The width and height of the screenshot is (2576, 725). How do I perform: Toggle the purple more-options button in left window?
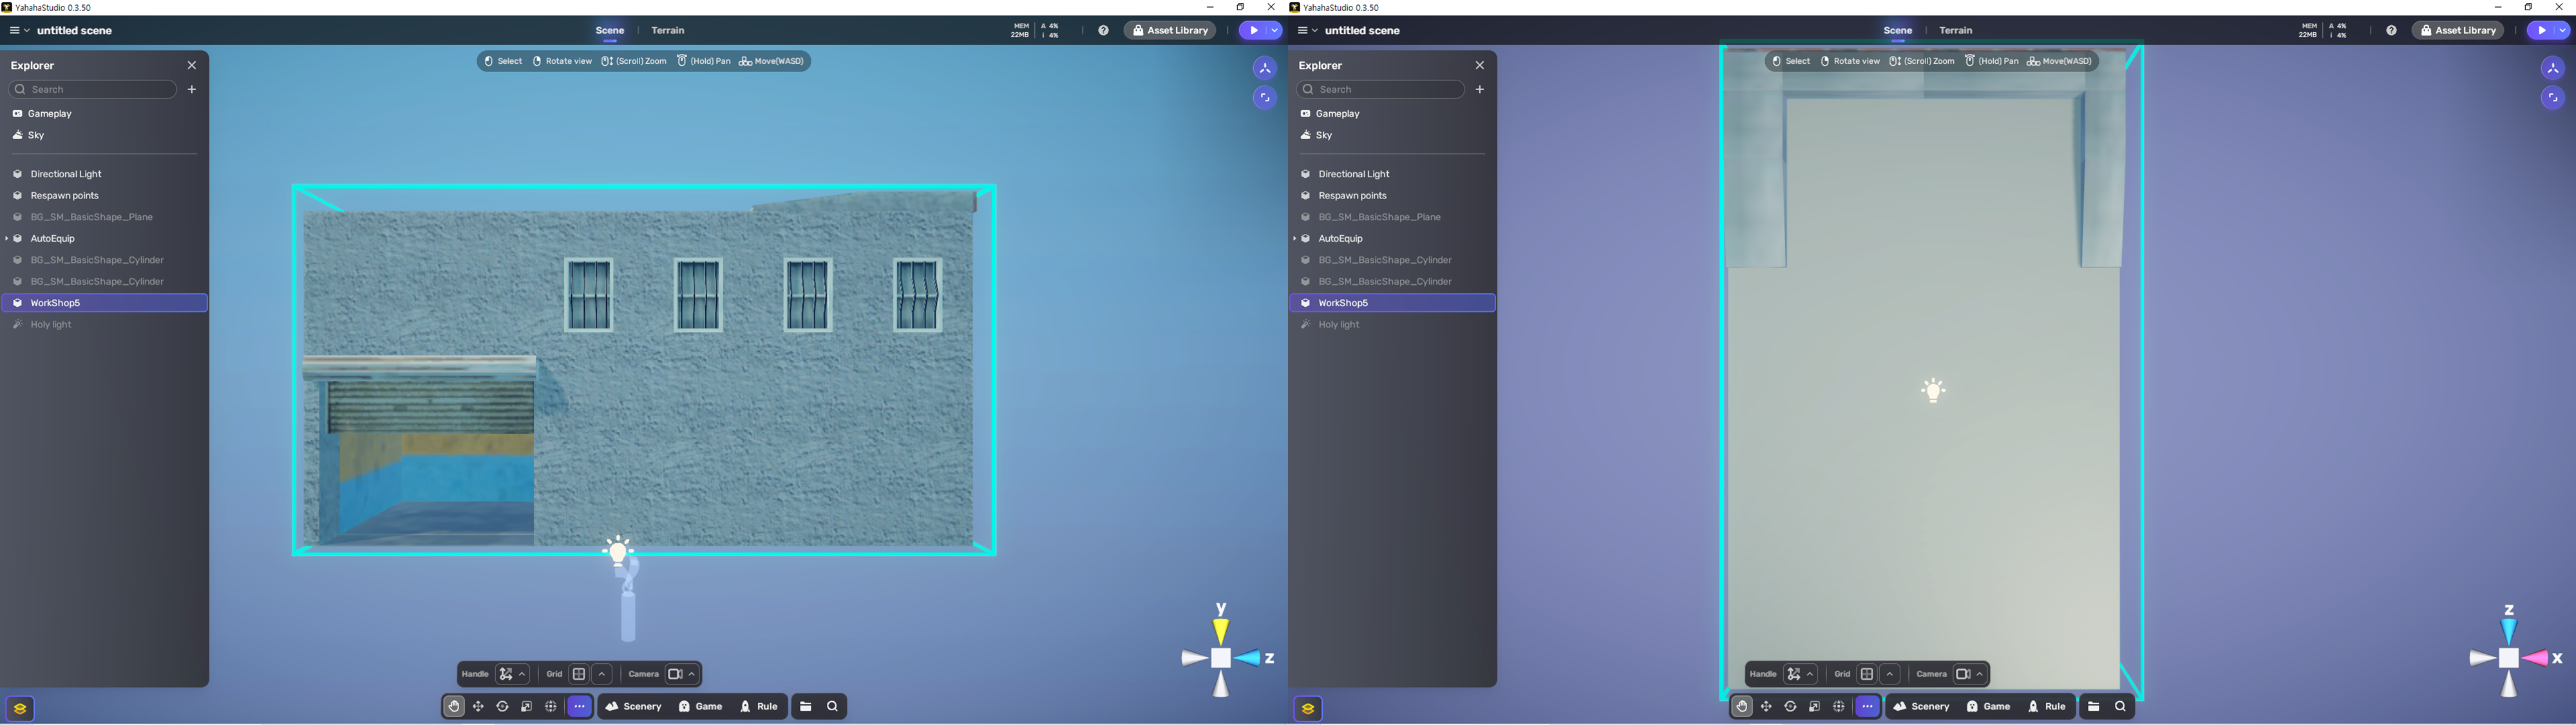pyautogui.click(x=579, y=707)
